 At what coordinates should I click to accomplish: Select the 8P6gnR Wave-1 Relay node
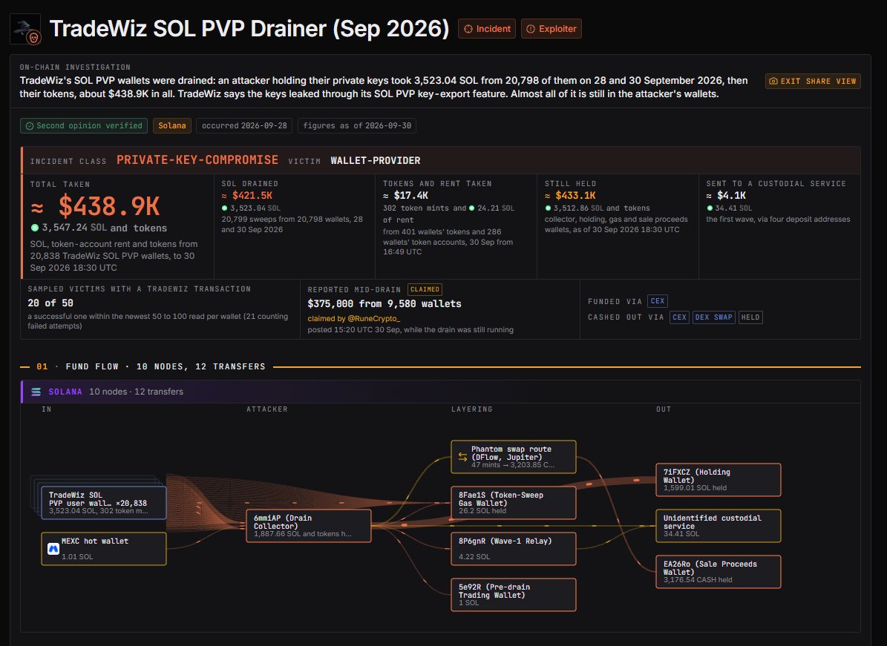tap(514, 549)
